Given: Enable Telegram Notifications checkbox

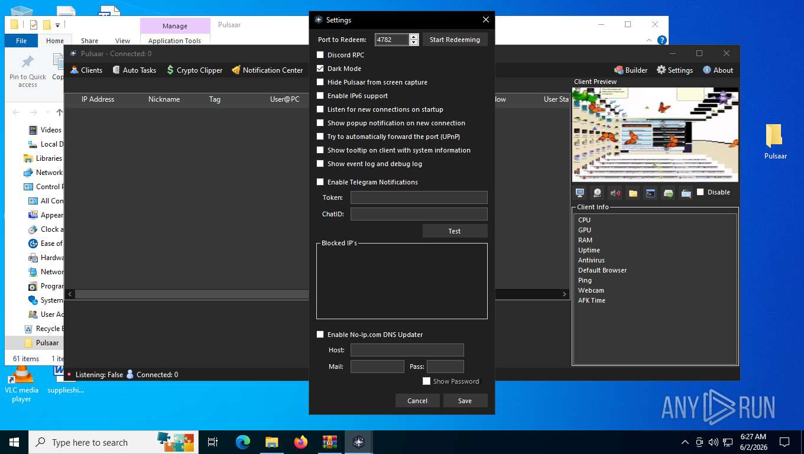Looking at the screenshot, I should (320, 182).
